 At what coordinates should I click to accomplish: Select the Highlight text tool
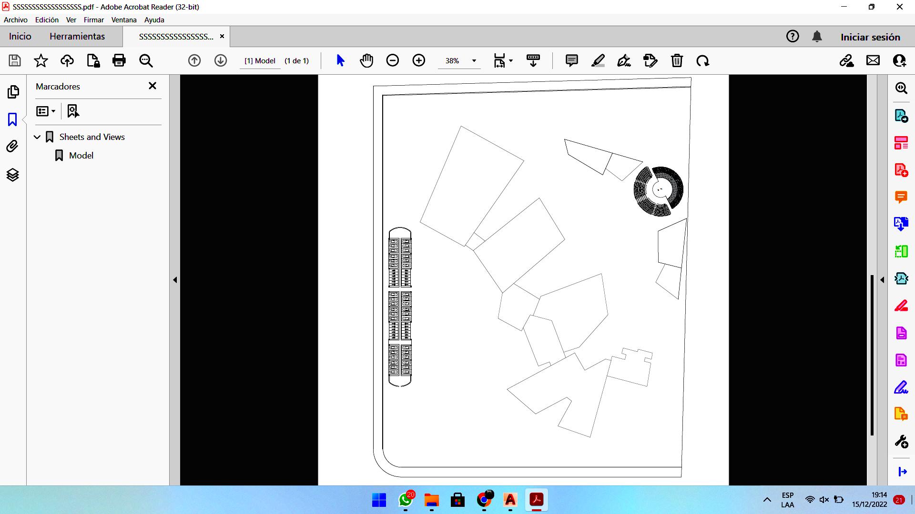[x=598, y=60]
